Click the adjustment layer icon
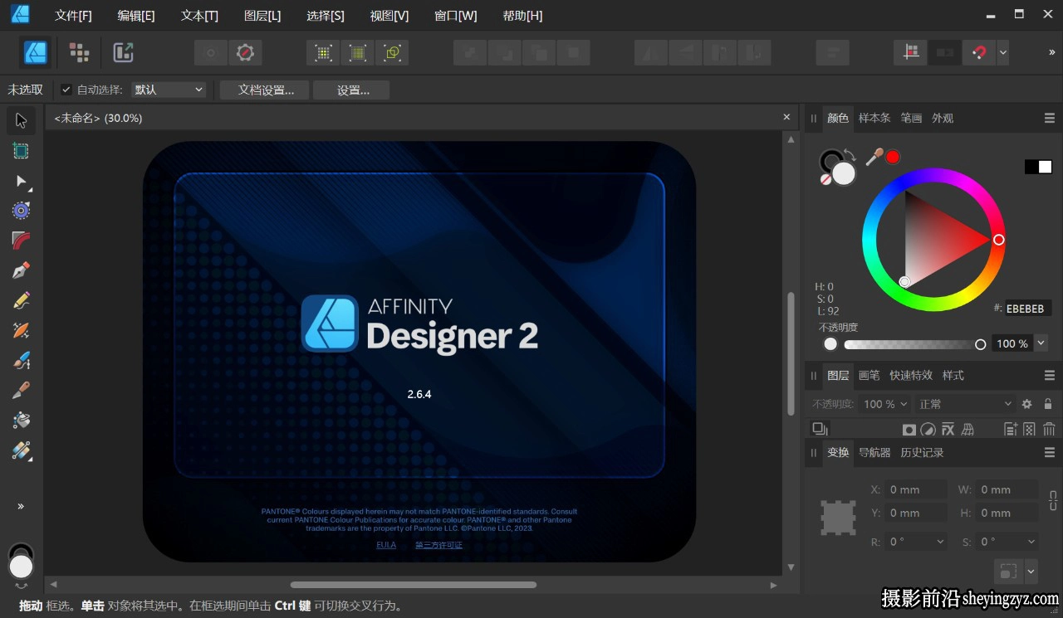Viewport: 1063px width, 618px height. [928, 429]
